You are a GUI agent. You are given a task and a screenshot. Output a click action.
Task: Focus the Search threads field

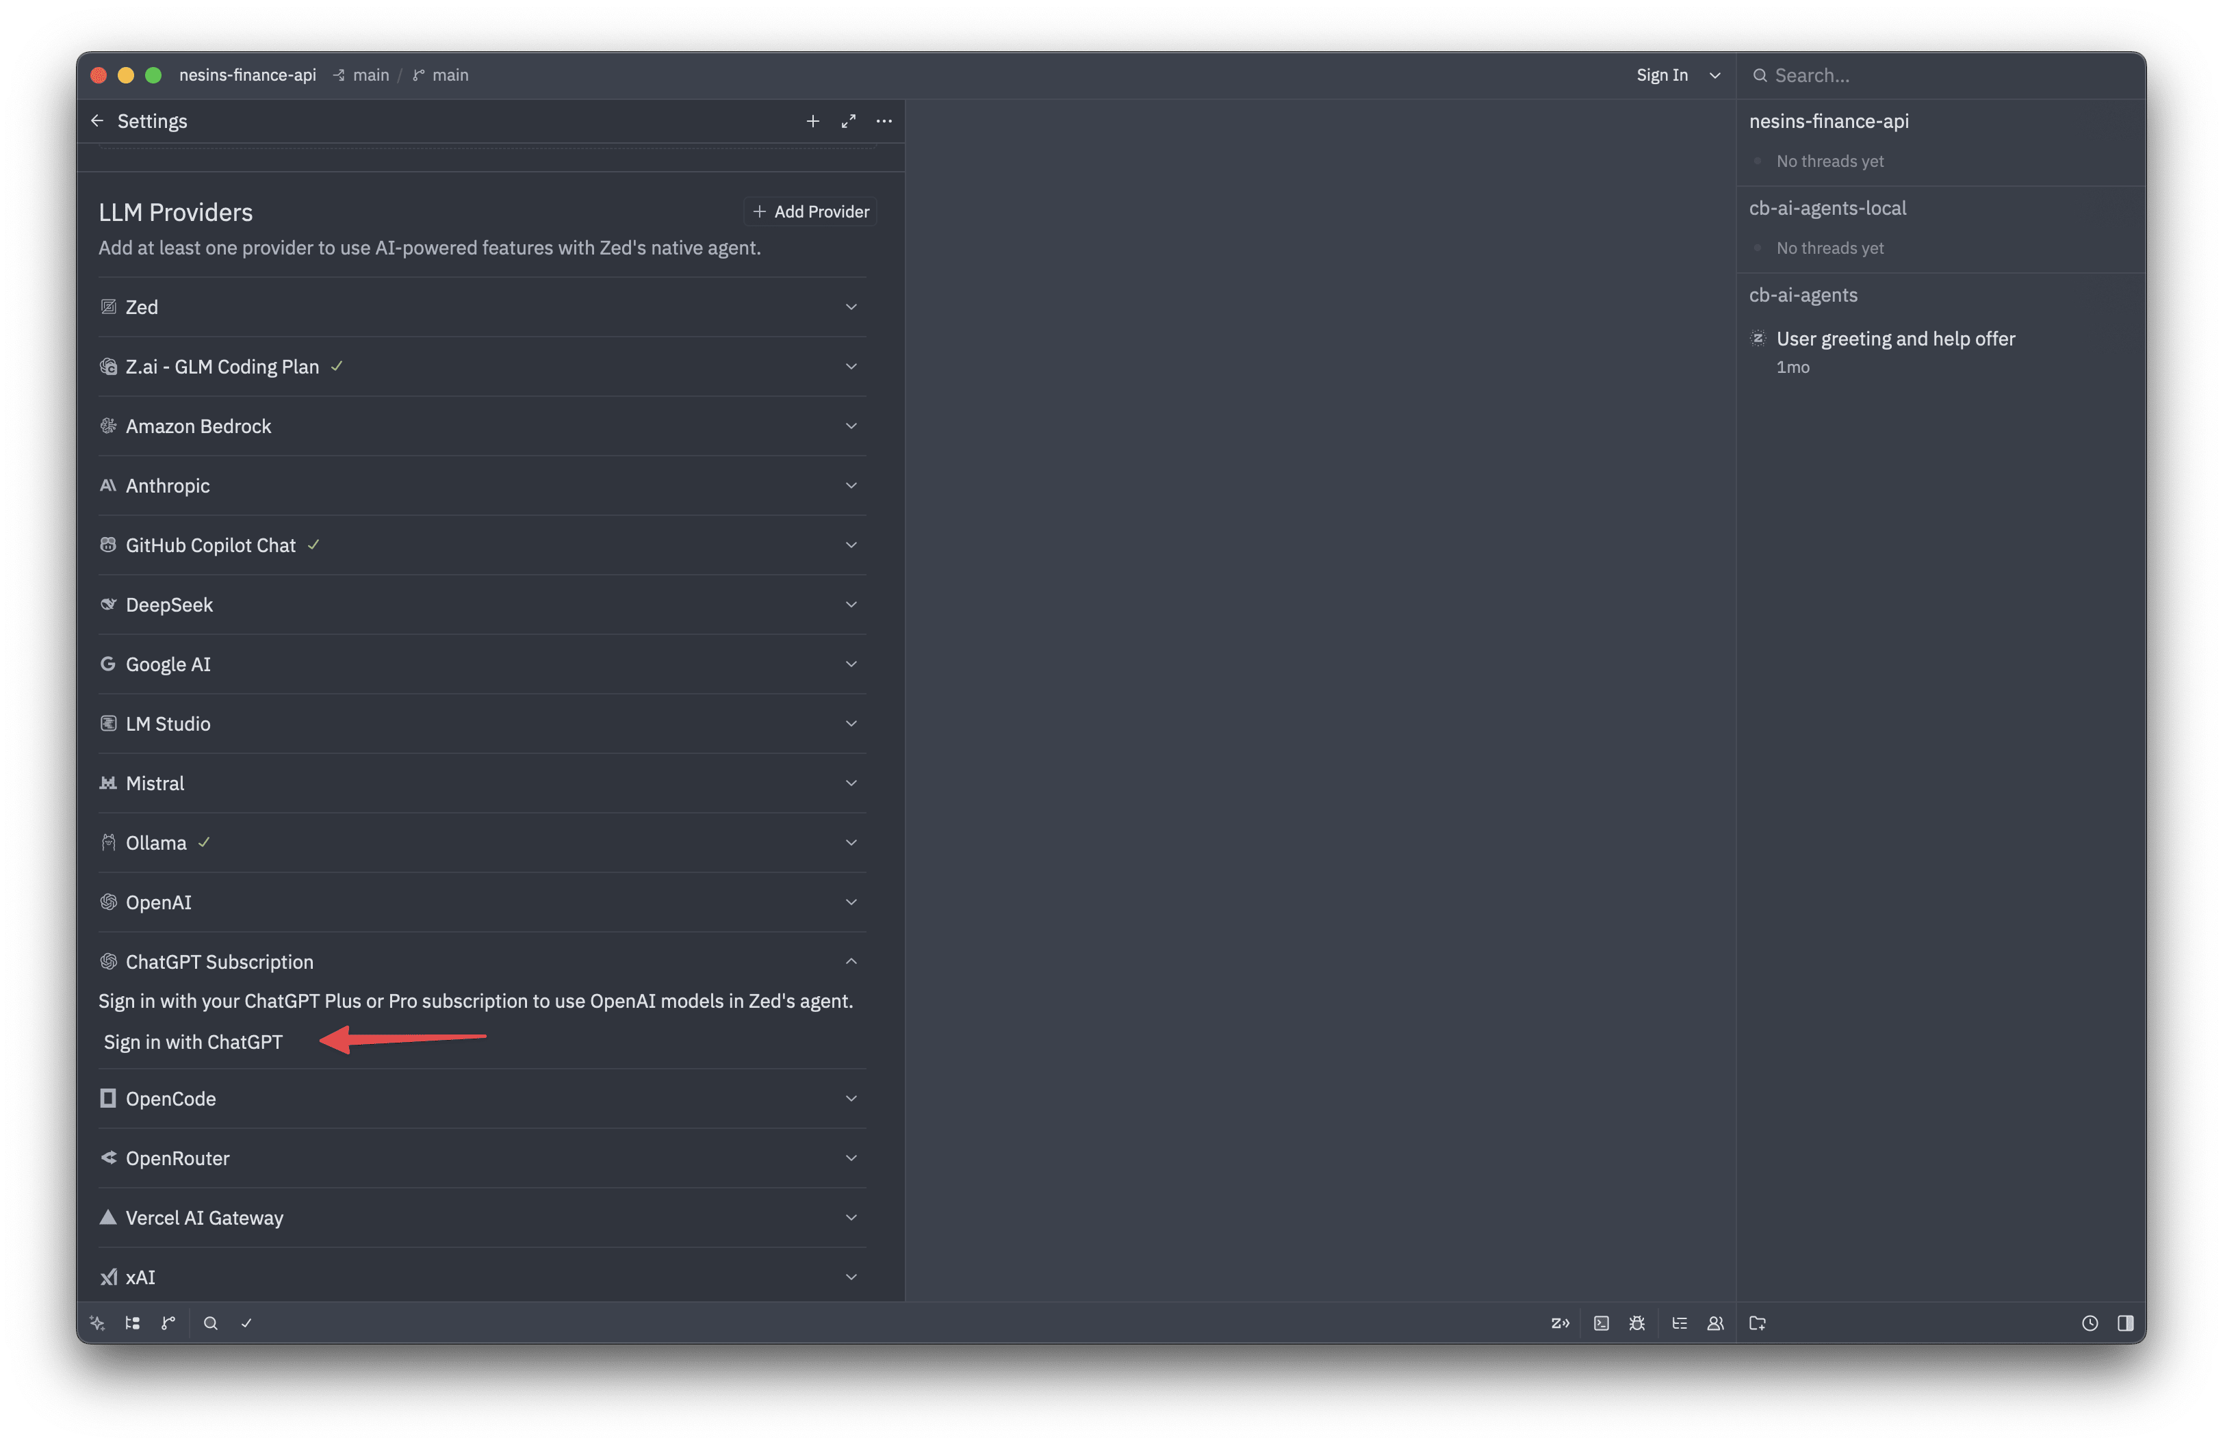(x=1941, y=76)
